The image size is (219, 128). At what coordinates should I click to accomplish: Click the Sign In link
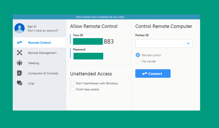click(x=32, y=27)
